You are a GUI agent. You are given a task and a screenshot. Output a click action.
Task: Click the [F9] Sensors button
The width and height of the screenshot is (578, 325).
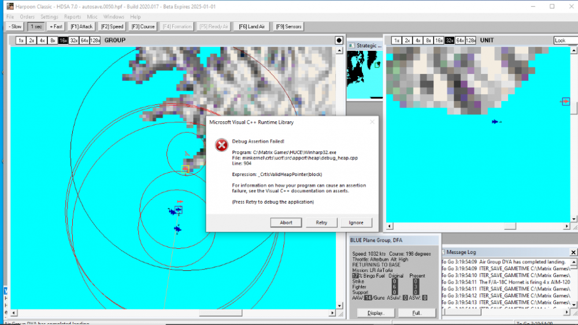click(288, 27)
